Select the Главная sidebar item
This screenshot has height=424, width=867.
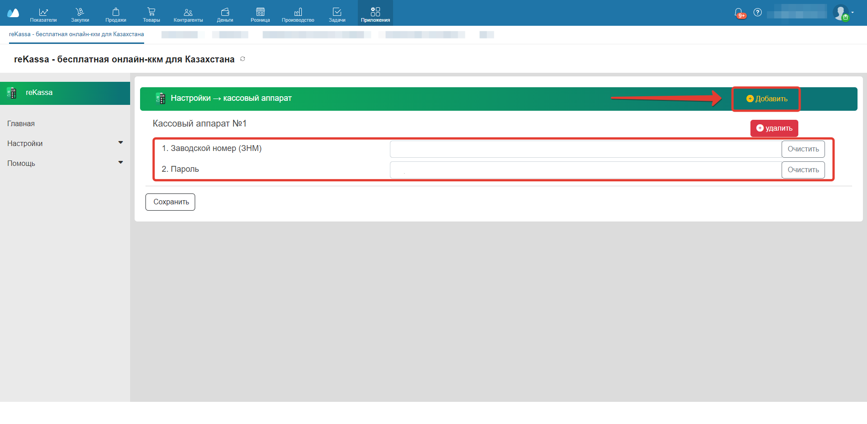tap(21, 123)
